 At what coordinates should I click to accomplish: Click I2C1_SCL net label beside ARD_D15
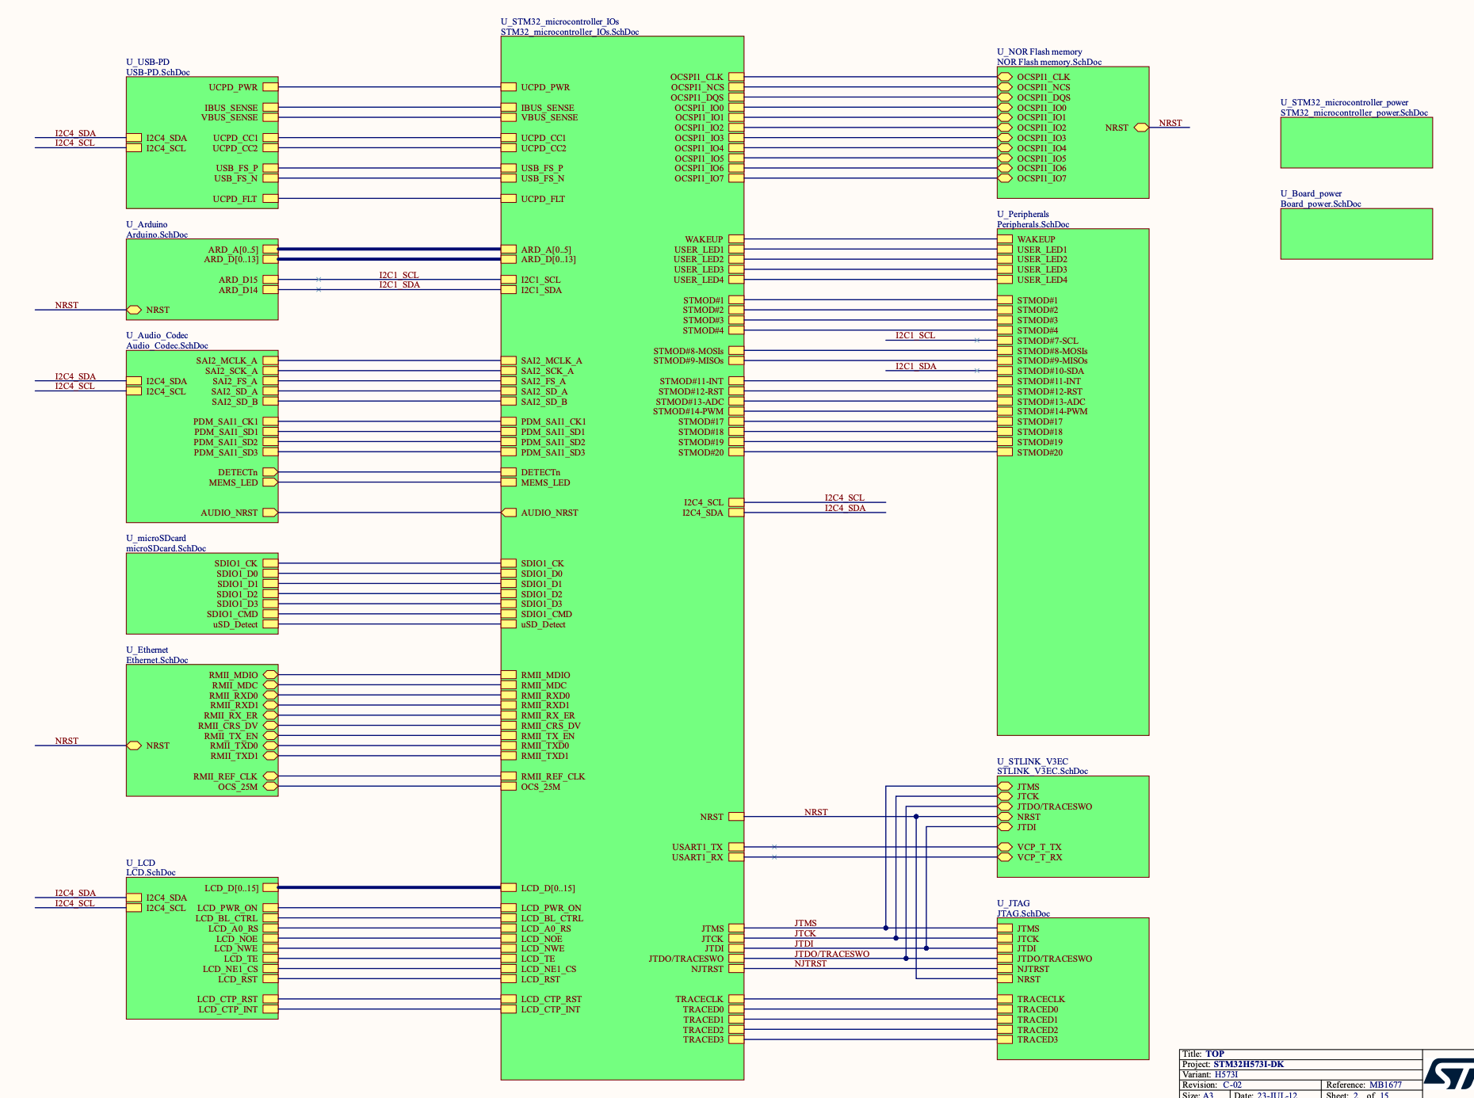399,275
